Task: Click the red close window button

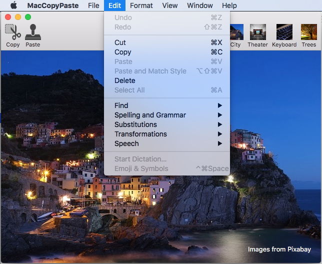Action: [8, 17]
